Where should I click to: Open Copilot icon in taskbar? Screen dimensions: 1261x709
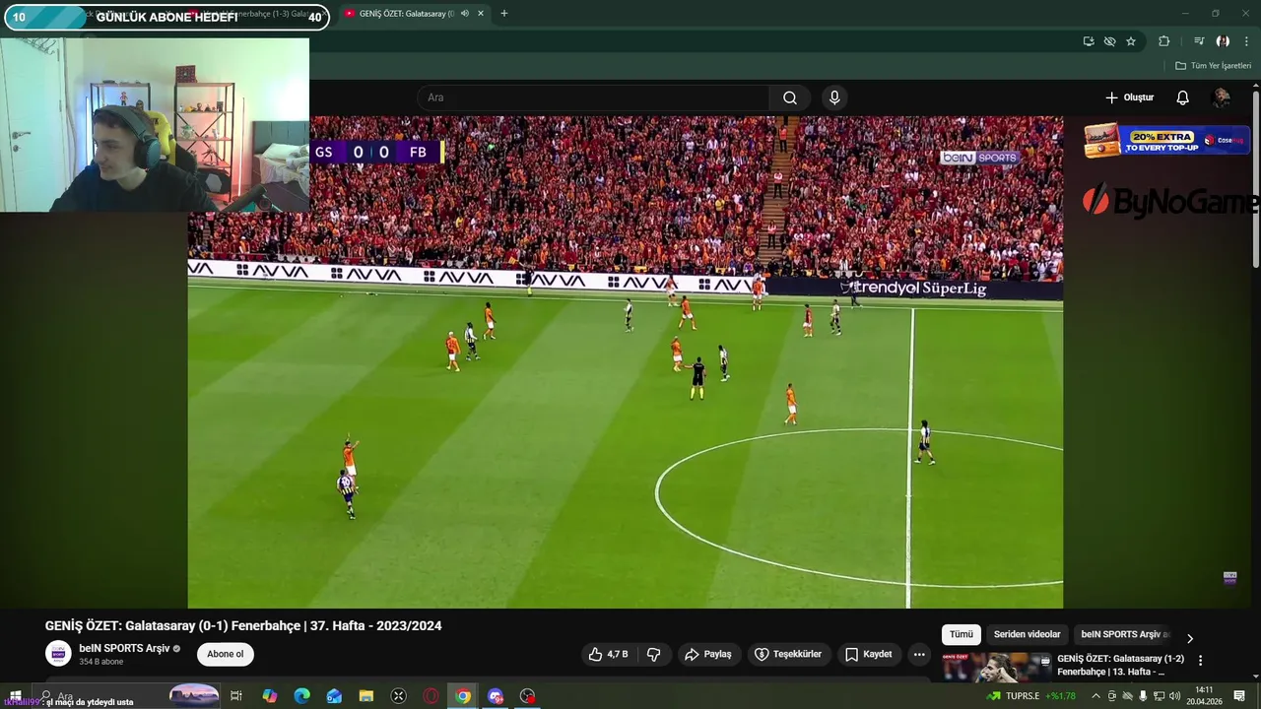click(269, 696)
